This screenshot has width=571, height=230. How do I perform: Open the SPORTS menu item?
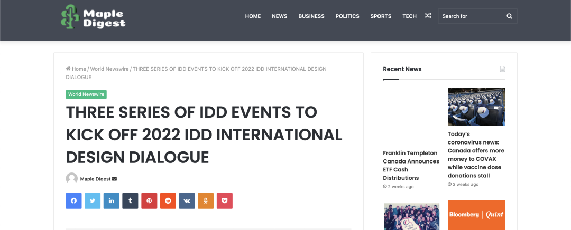[x=381, y=16]
